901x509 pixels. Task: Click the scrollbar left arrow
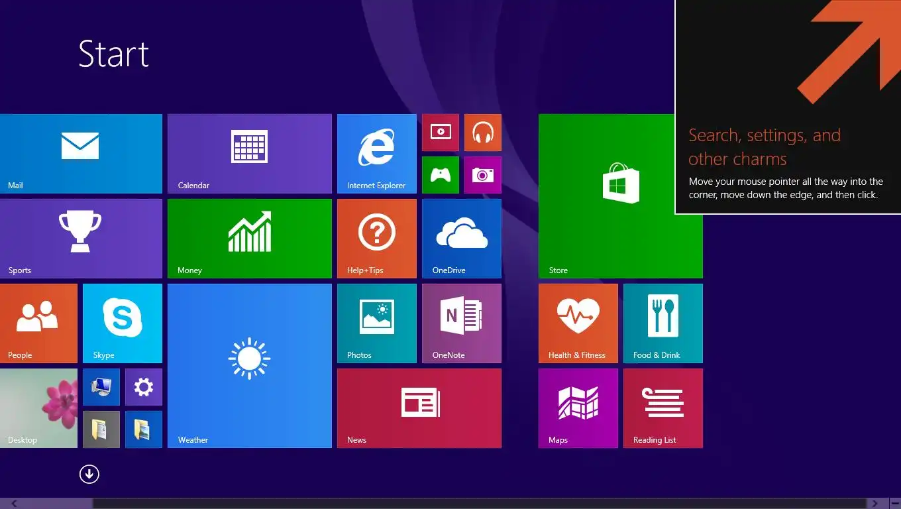pyautogui.click(x=13, y=504)
